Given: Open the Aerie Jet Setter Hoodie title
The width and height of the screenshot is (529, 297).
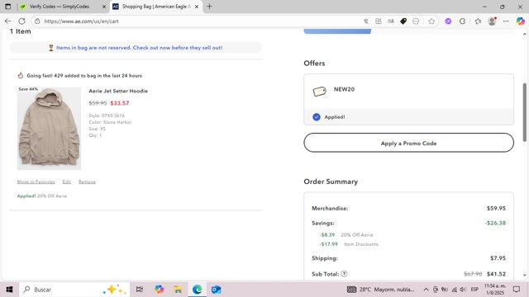Looking at the screenshot, I should (118, 91).
